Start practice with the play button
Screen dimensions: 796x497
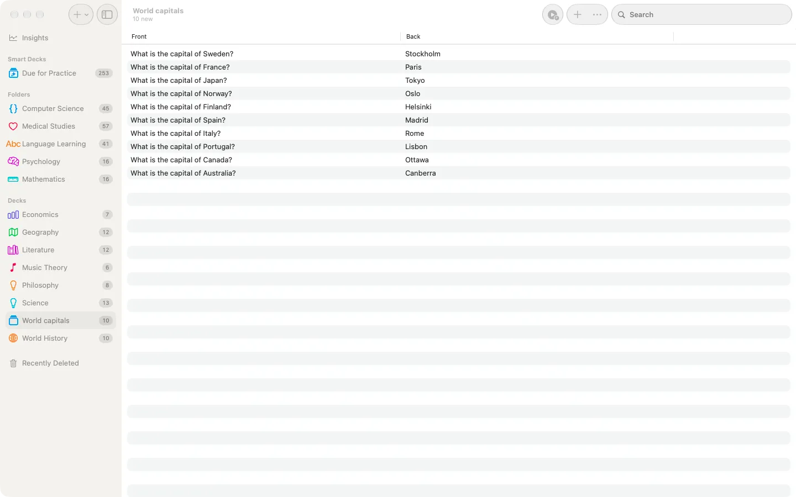coord(553,15)
